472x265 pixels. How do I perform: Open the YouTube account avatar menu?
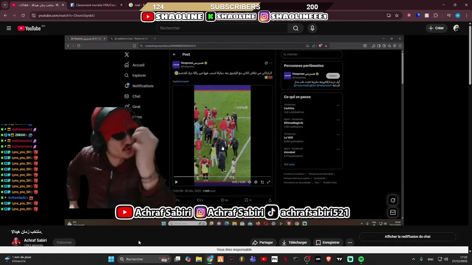coord(457,28)
